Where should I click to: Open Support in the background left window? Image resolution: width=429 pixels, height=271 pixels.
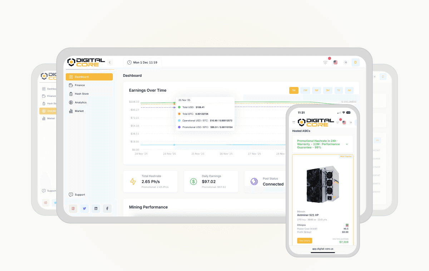tap(49, 191)
